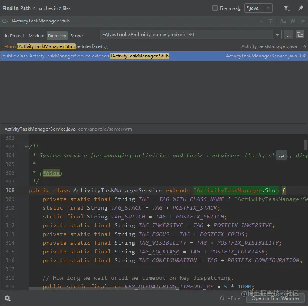Image resolution: width=308 pixels, height=306 pixels.
Task: Switch to Module scope tab
Action: [37, 36]
